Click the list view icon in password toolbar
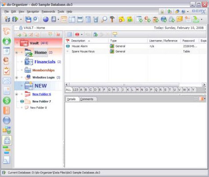209x177 pixels. [x=69, y=34]
